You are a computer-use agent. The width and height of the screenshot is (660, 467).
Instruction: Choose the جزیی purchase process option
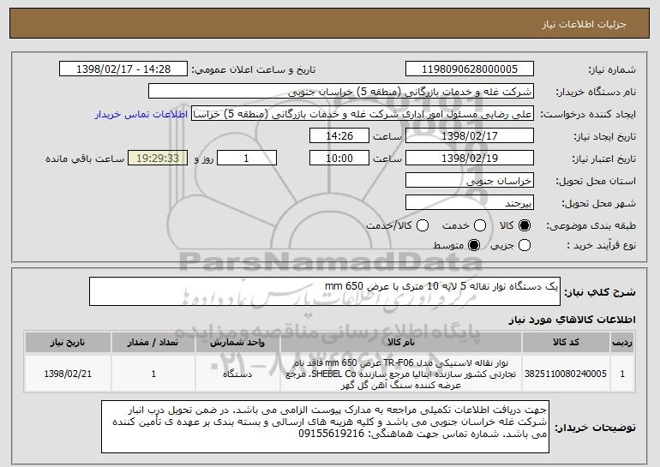coord(525,245)
